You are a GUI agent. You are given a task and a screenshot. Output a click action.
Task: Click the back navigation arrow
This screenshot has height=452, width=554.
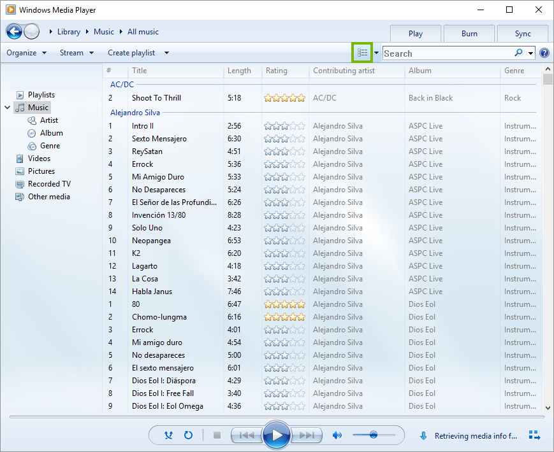tap(14, 31)
